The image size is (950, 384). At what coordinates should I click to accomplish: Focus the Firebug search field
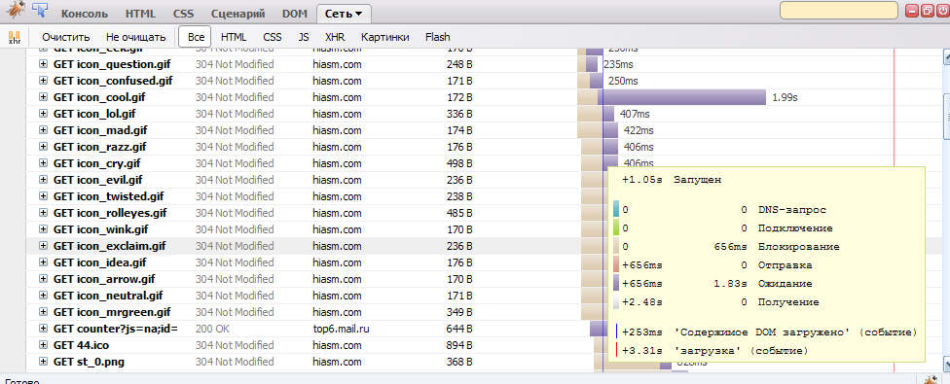(838, 11)
